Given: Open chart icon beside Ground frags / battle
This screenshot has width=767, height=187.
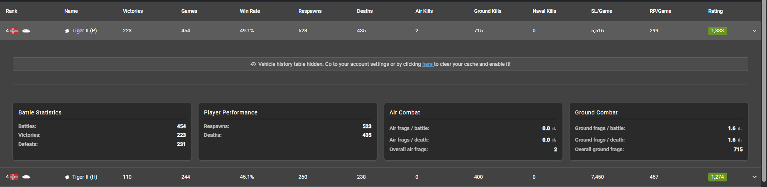Looking at the screenshot, I should tap(739, 128).
